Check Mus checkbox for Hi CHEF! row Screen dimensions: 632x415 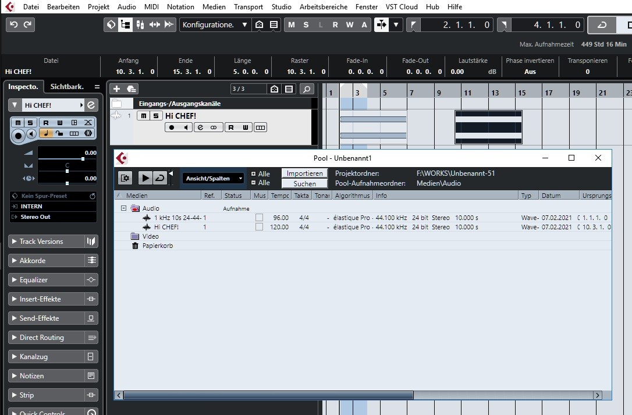pos(259,226)
